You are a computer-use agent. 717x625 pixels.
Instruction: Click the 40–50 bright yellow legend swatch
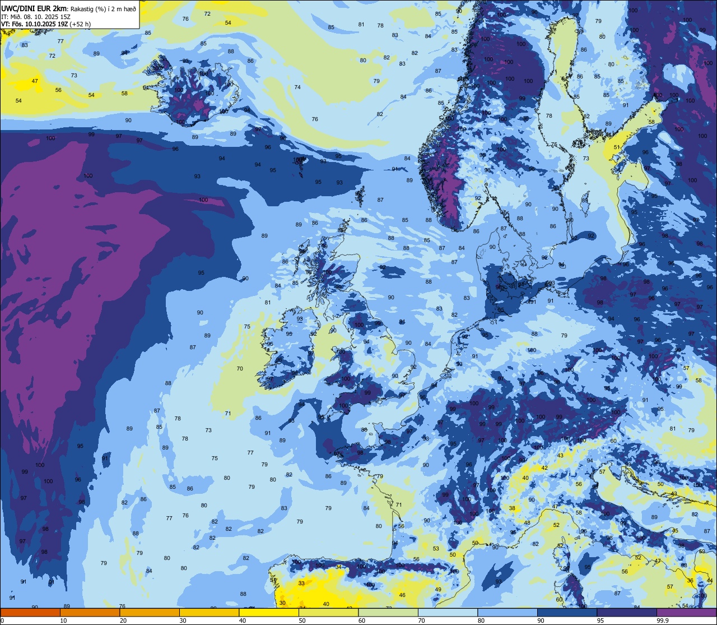269,612
